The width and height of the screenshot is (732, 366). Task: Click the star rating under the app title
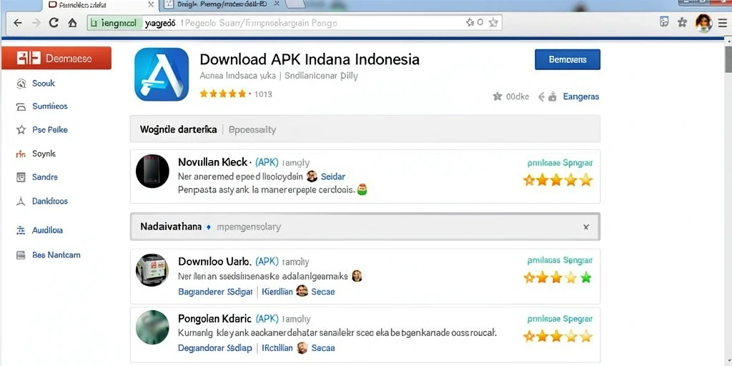tap(223, 94)
